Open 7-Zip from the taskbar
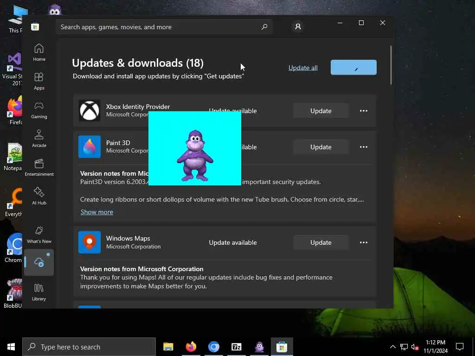 point(236,347)
